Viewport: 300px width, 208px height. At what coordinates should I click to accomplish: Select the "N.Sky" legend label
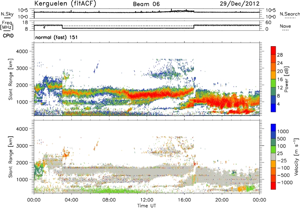pos(7,14)
